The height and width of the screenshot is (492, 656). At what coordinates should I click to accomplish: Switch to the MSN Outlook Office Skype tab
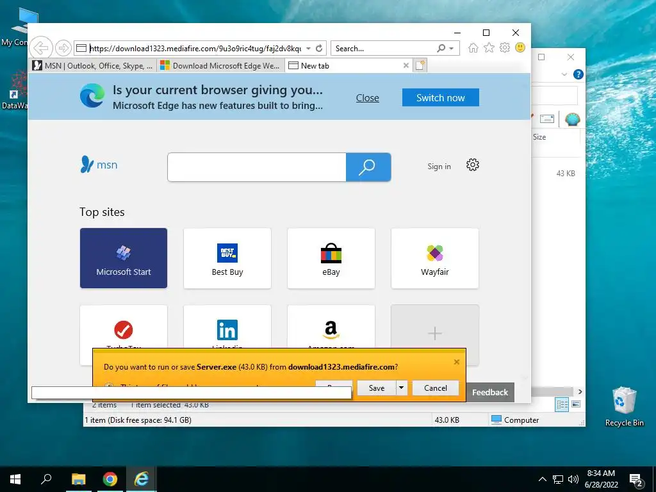94,66
